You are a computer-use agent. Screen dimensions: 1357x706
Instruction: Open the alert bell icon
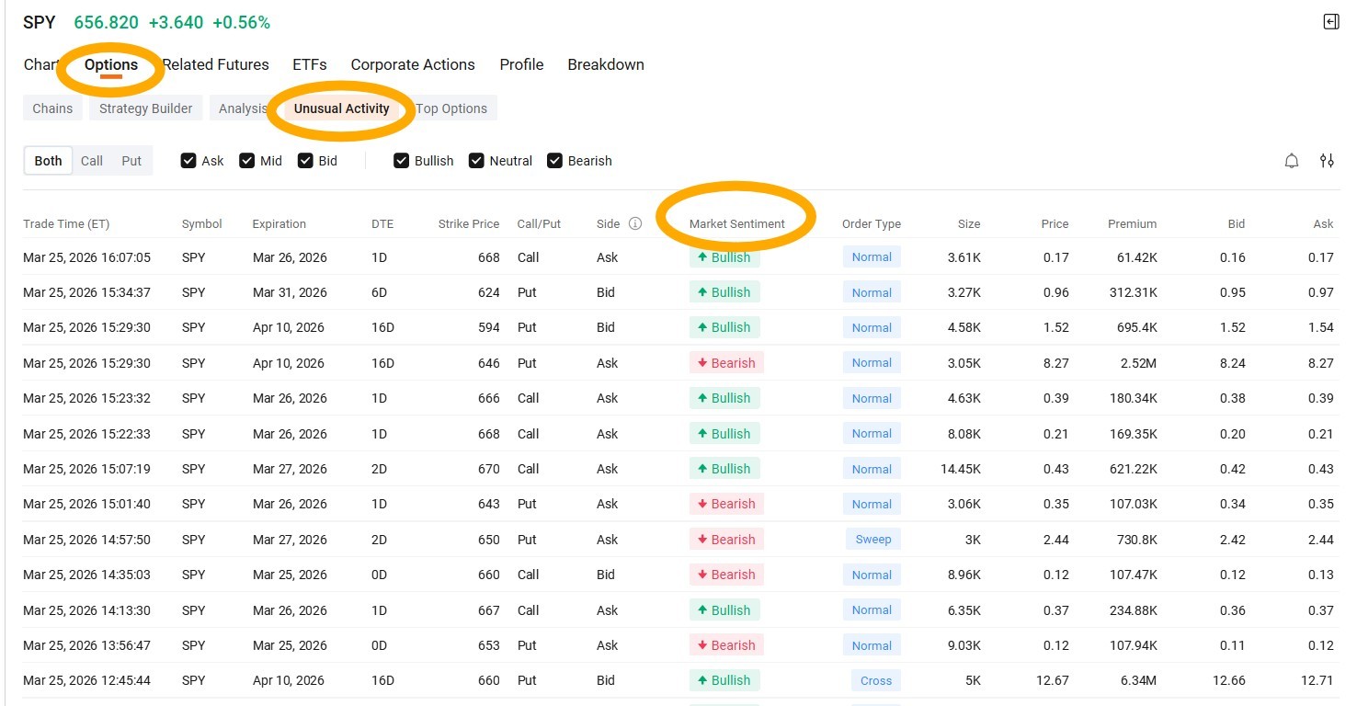tap(1292, 161)
